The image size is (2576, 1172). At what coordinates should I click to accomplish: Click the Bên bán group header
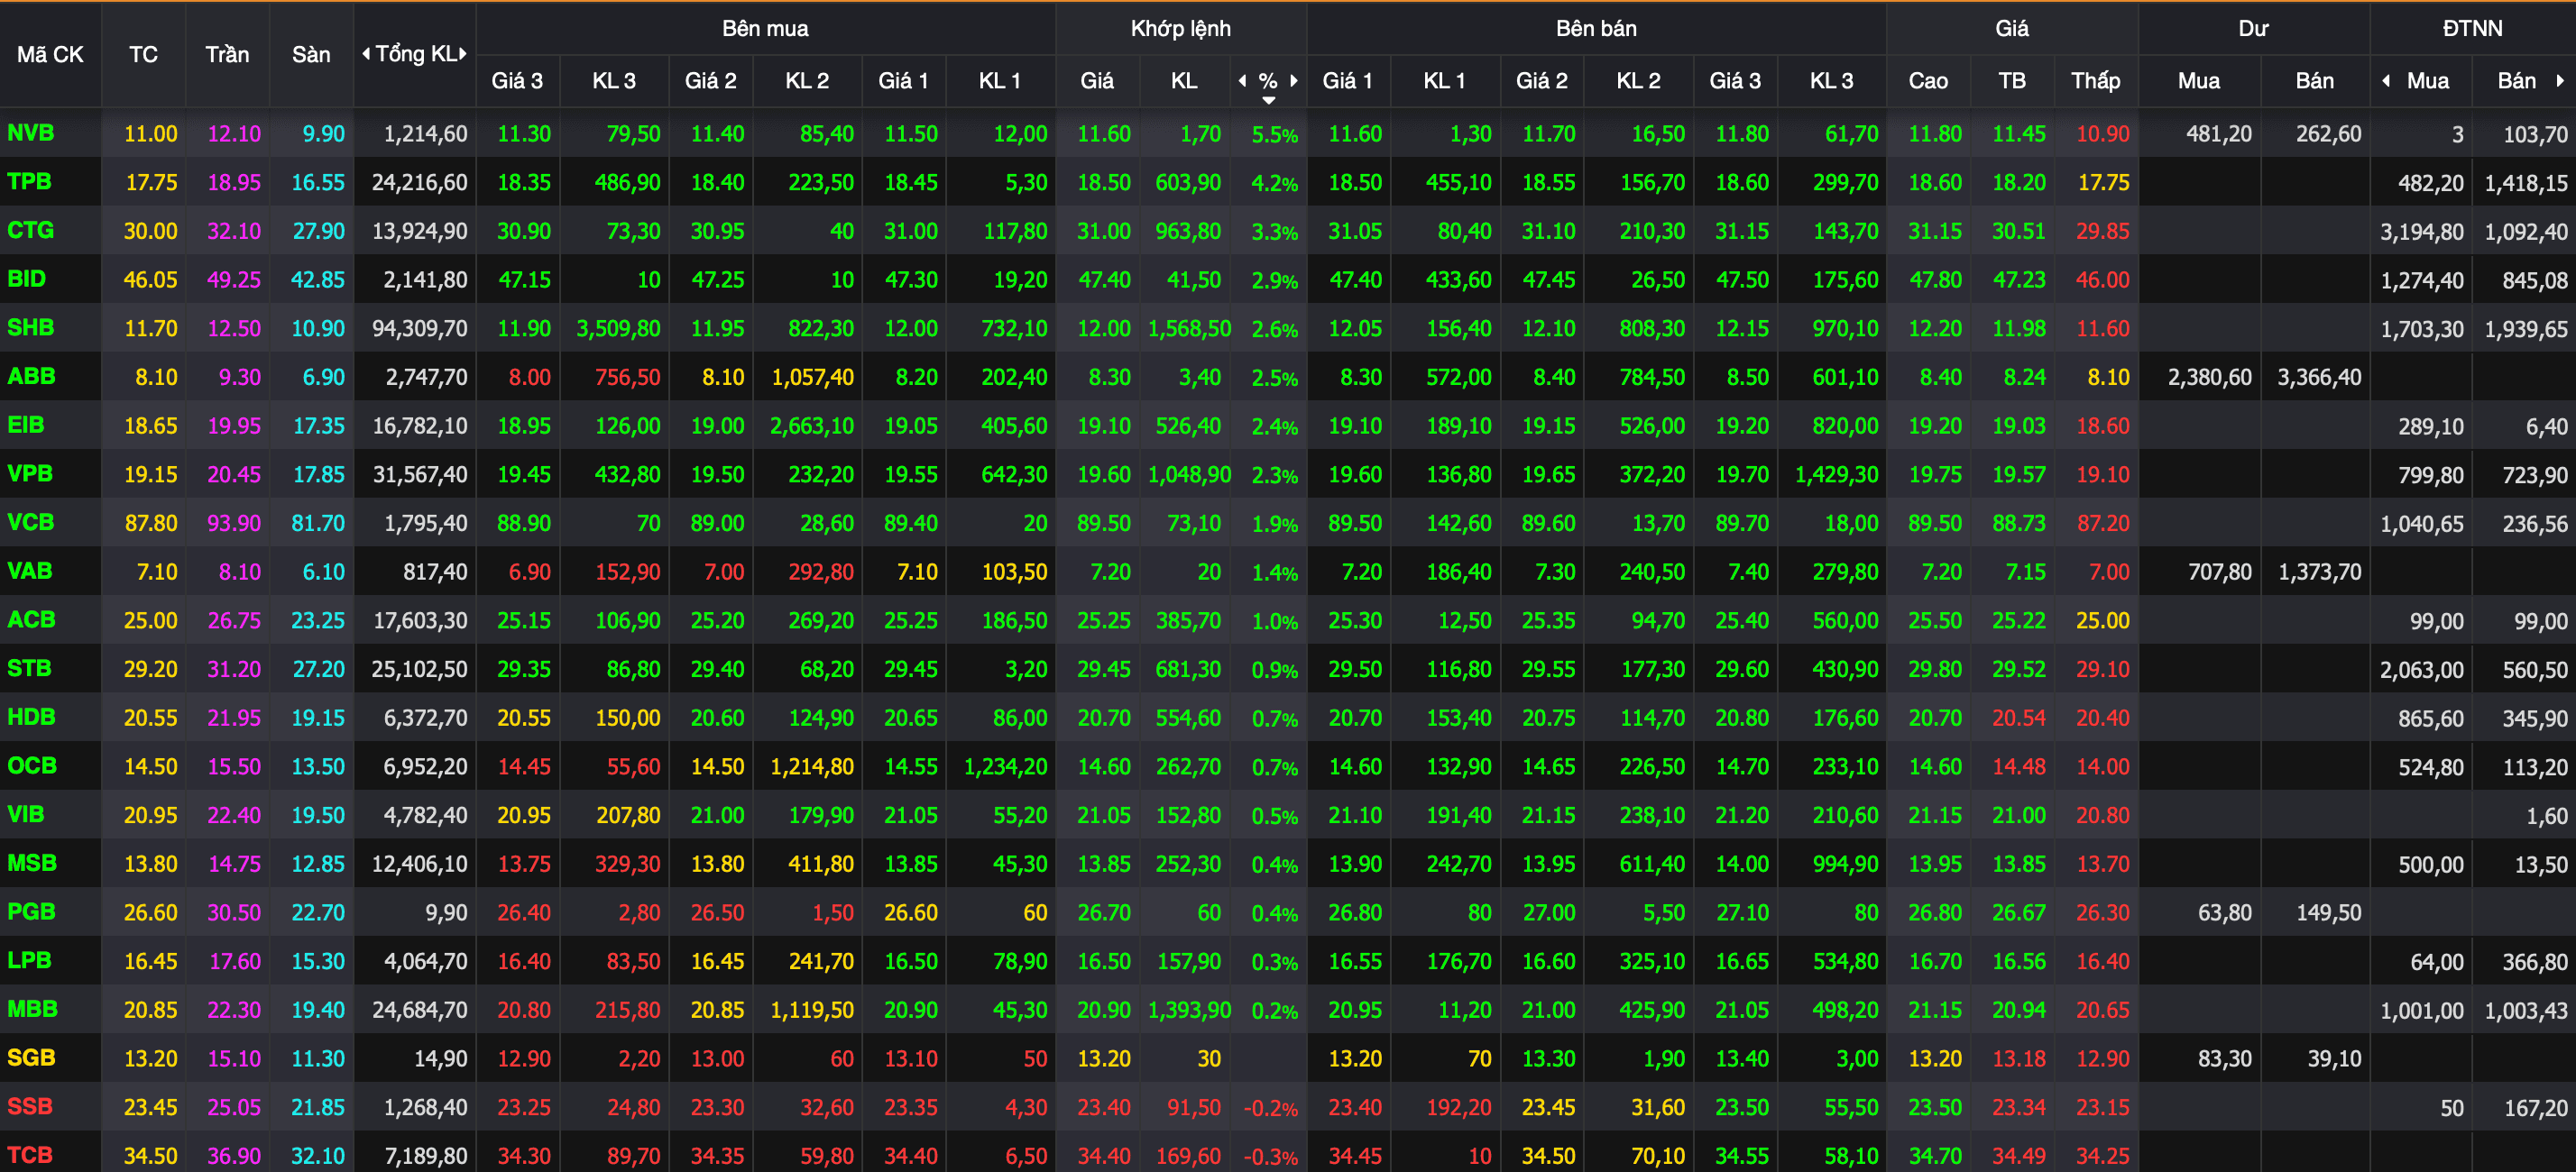1596,28
